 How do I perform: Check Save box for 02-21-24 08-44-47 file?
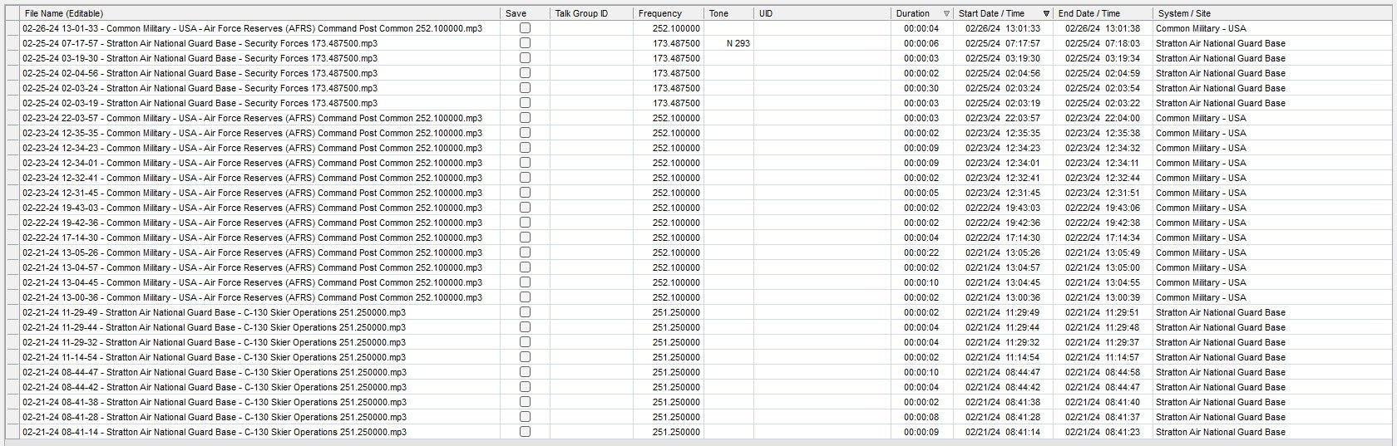pyautogui.click(x=525, y=371)
